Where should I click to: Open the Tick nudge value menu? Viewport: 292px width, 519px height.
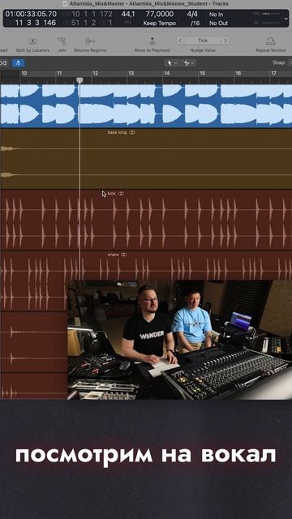point(203,41)
